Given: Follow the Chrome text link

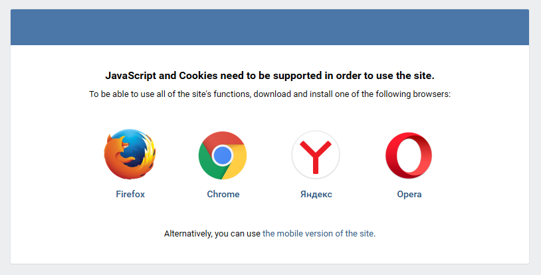Looking at the screenshot, I should 223,194.
